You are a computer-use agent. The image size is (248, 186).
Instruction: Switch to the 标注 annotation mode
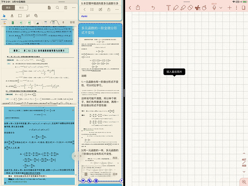point(21,7)
